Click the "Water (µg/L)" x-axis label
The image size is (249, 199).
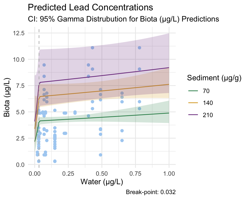pyautogui.click(x=101, y=182)
